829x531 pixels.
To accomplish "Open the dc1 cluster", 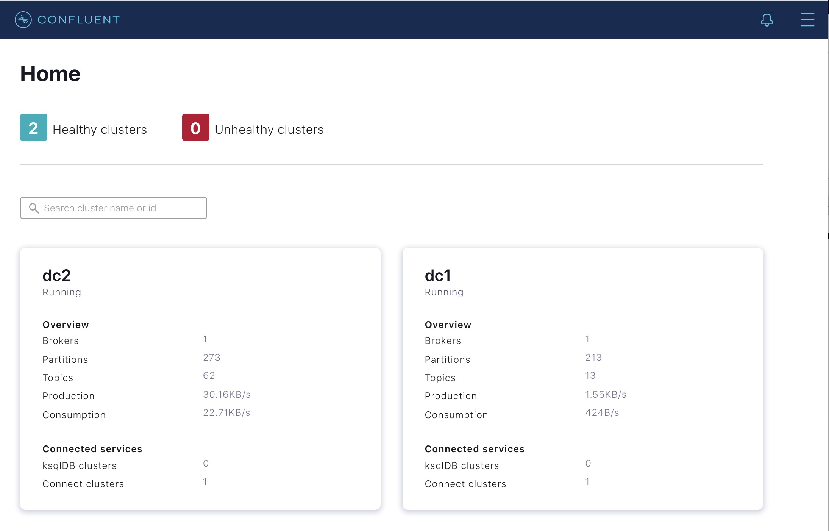I will pos(438,275).
